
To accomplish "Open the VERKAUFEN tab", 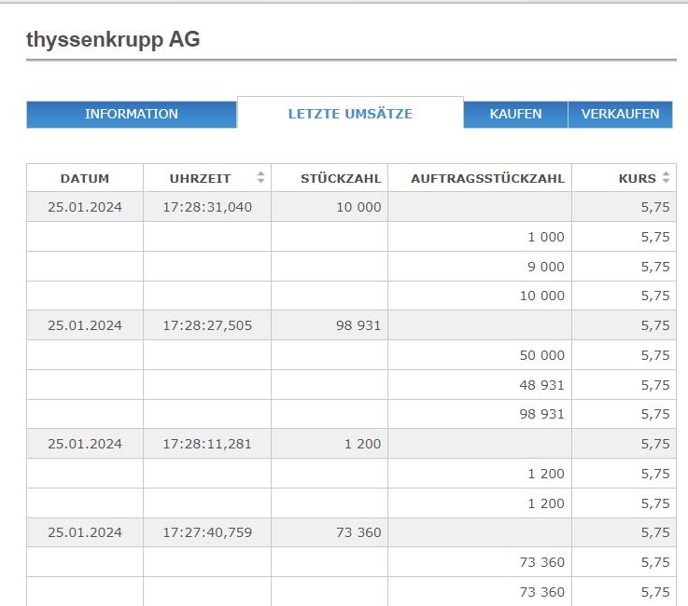I will (x=620, y=115).
